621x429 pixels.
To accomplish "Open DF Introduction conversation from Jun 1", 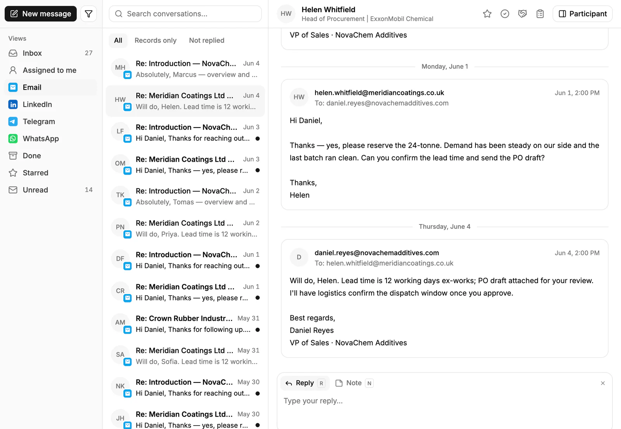I will coord(185,260).
